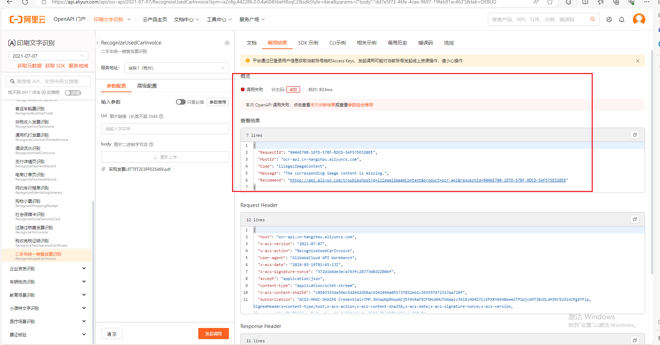Screen dimensions: 660x345
Task: Switch to the CLI示例 tab
Action: pyautogui.click(x=337, y=43)
